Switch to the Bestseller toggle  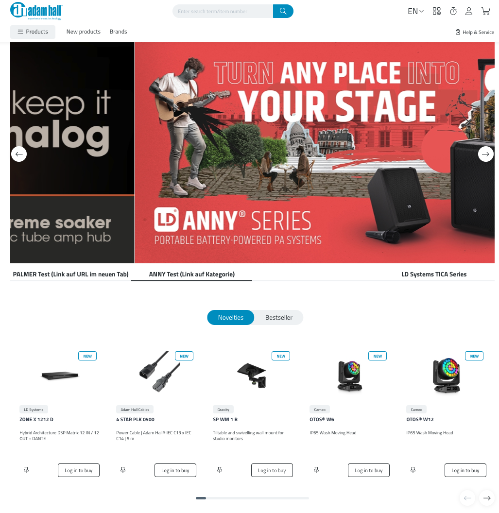tap(279, 317)
